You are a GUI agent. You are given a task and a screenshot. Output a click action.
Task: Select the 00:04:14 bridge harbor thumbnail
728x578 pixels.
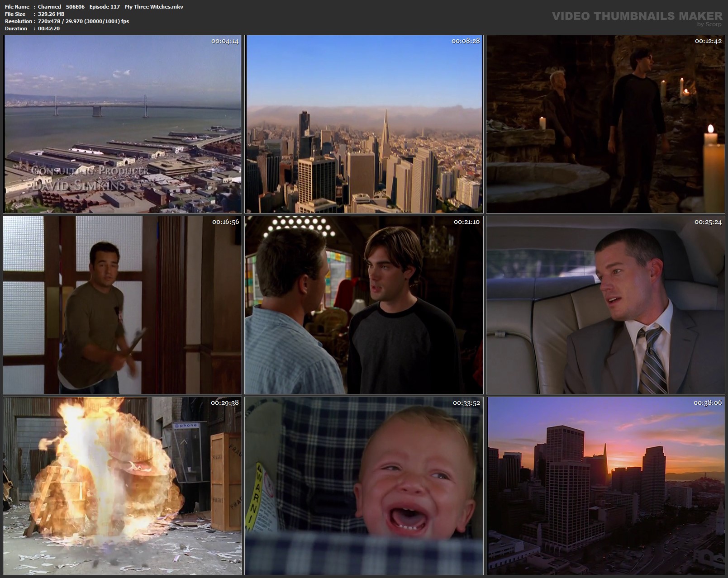point(123,124)
